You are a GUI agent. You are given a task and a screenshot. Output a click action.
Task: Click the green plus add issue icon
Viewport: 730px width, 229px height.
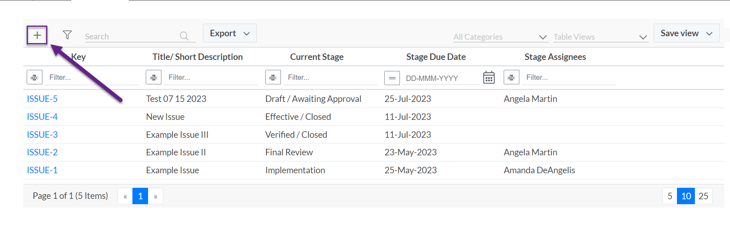point(37,35)
